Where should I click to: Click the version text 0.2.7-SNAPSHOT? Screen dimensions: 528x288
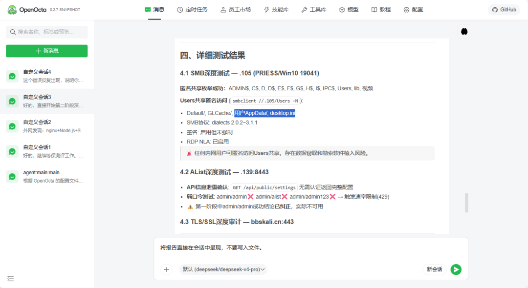click(65, 10)
